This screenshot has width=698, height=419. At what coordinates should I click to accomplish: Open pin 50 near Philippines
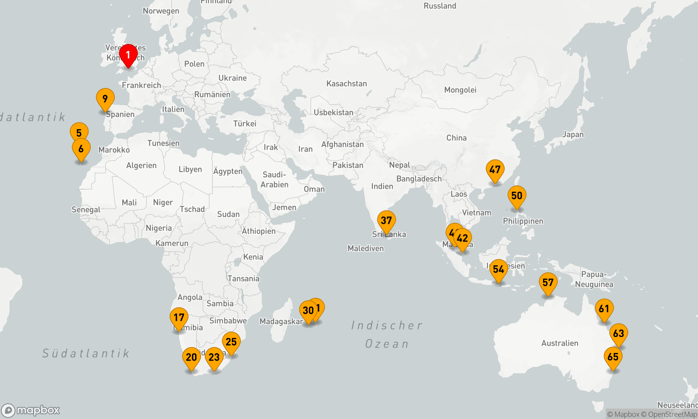(x=517, y=196)
